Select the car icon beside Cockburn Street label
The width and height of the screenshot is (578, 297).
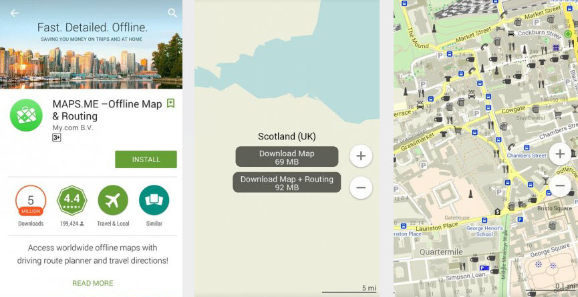pyautogui.click(x=511, y=33)
